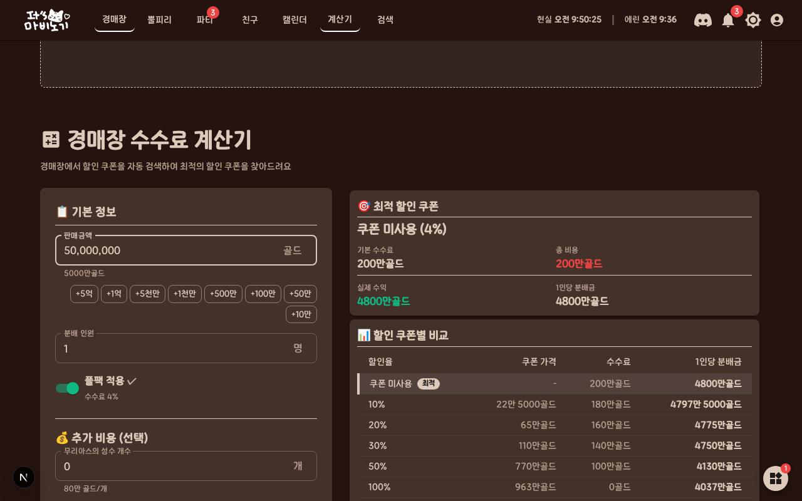Add +100만 to the sale amount
Viewport: 802px width, 501px height.
pos(263,294)
